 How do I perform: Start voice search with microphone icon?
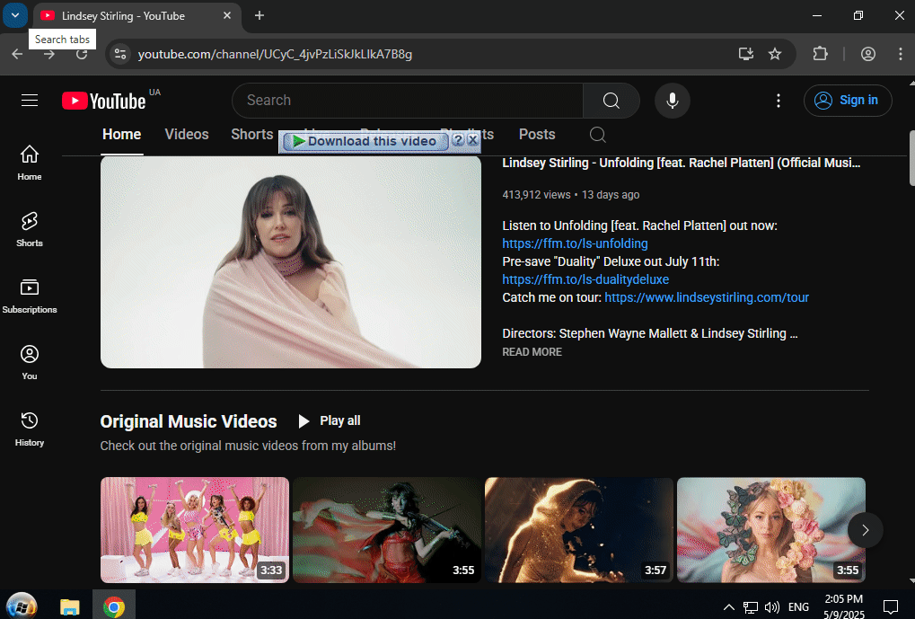[673, 101]
